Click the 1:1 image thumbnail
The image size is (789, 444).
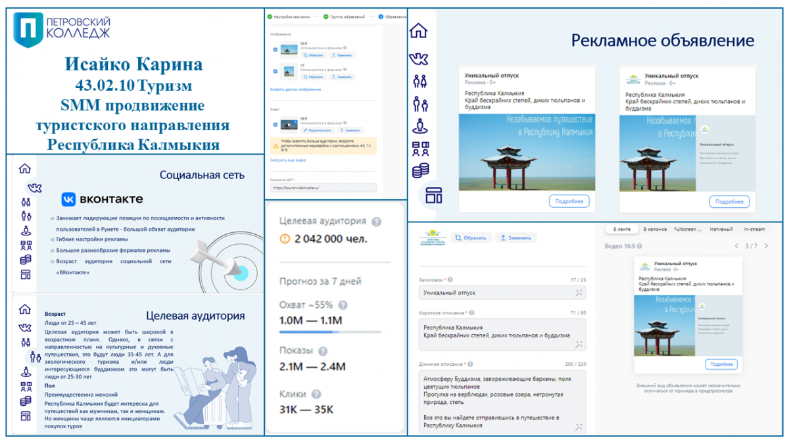pos(289,71)
